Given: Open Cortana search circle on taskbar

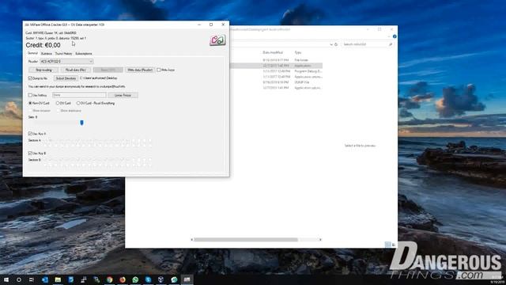Looking at the screenshot, I should (x=19, y=279).
